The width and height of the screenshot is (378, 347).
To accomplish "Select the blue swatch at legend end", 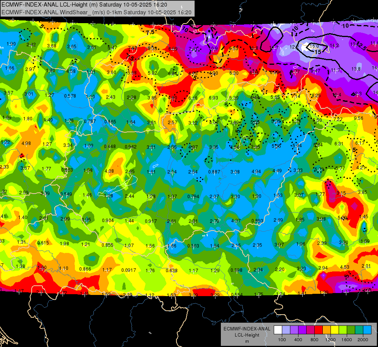I will 367,330.
